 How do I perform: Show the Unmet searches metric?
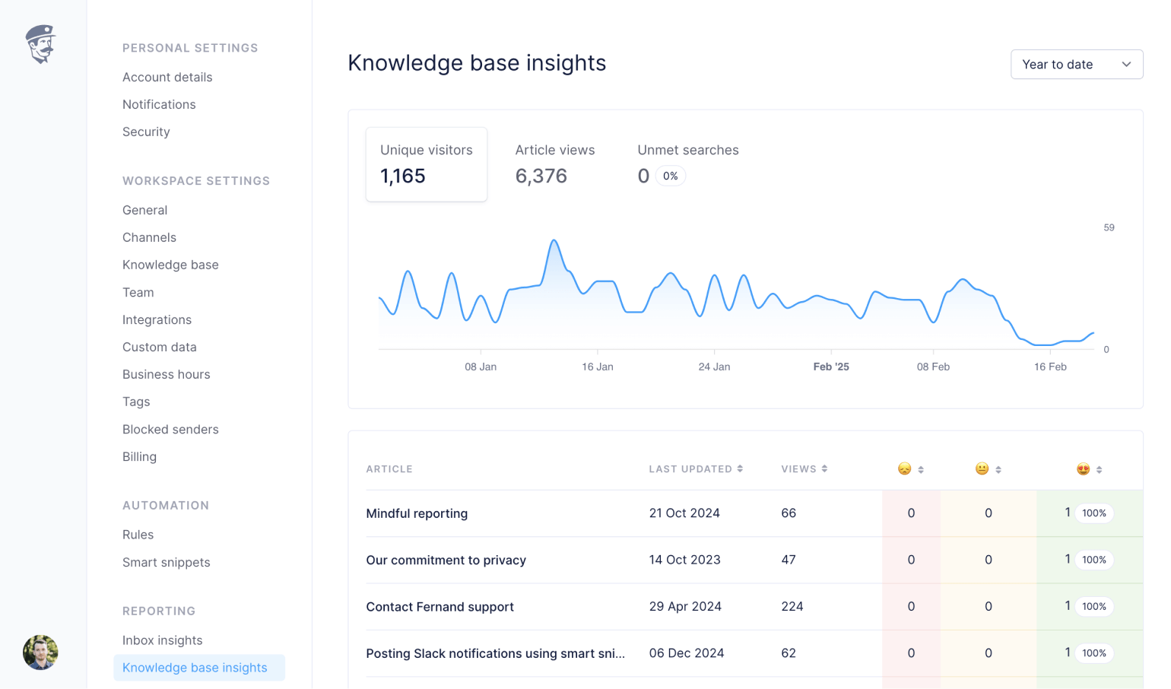[x=687, y=164]
